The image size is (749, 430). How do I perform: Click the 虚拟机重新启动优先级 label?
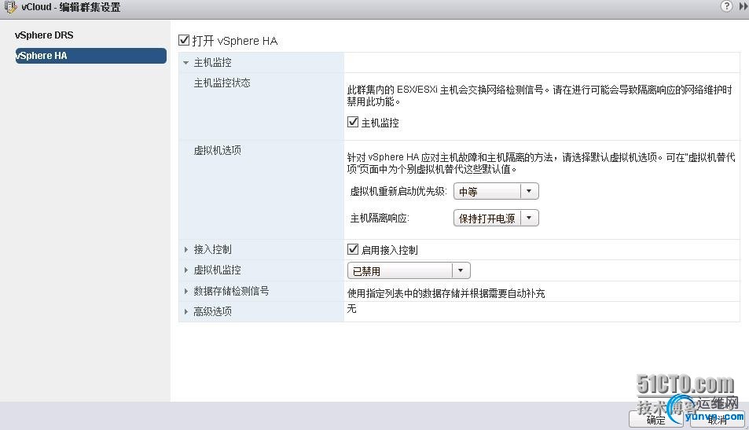[398, 192]
